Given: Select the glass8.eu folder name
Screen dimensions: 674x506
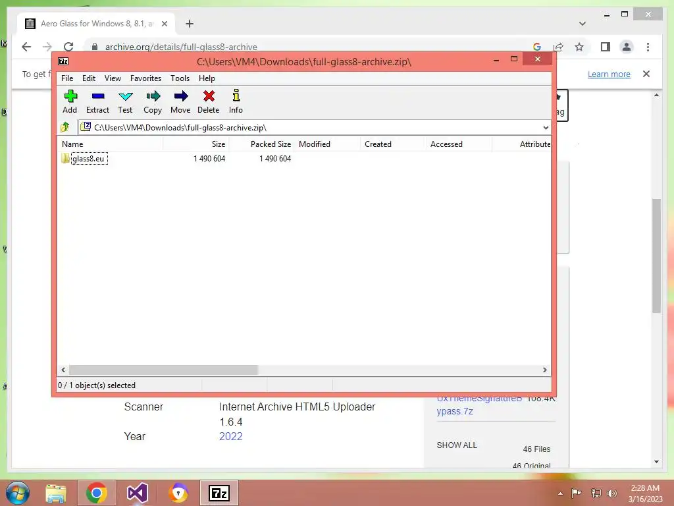Looking at the screenshot, I should click(89, 159).
